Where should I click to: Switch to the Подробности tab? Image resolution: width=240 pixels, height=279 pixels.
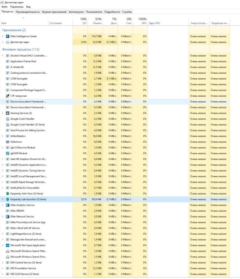(112, 12)
